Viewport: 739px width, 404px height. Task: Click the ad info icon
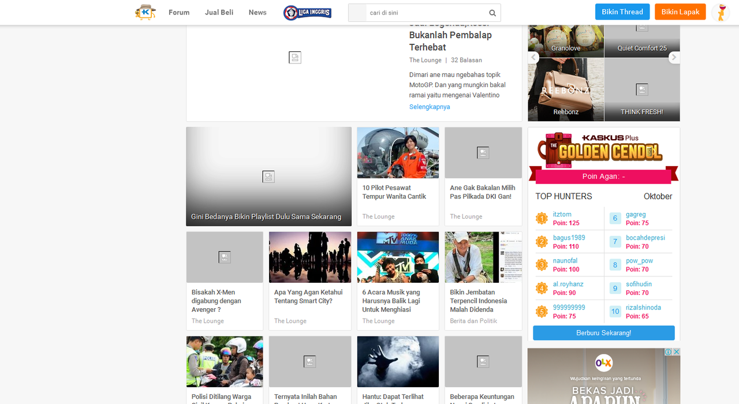(x=668, y=352)
